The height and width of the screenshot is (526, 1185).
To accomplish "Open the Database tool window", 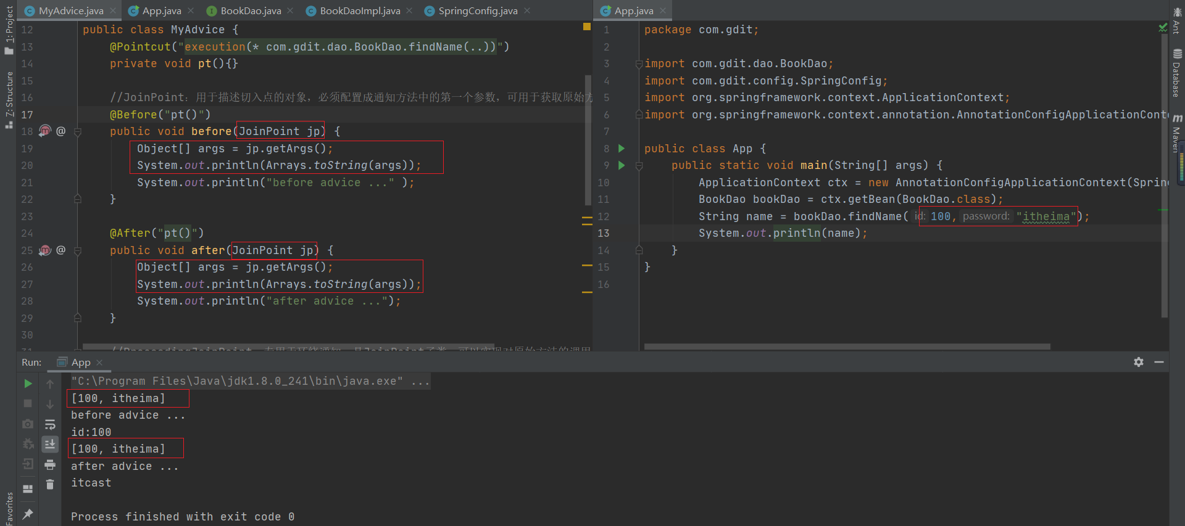I will coord(1177,73).
